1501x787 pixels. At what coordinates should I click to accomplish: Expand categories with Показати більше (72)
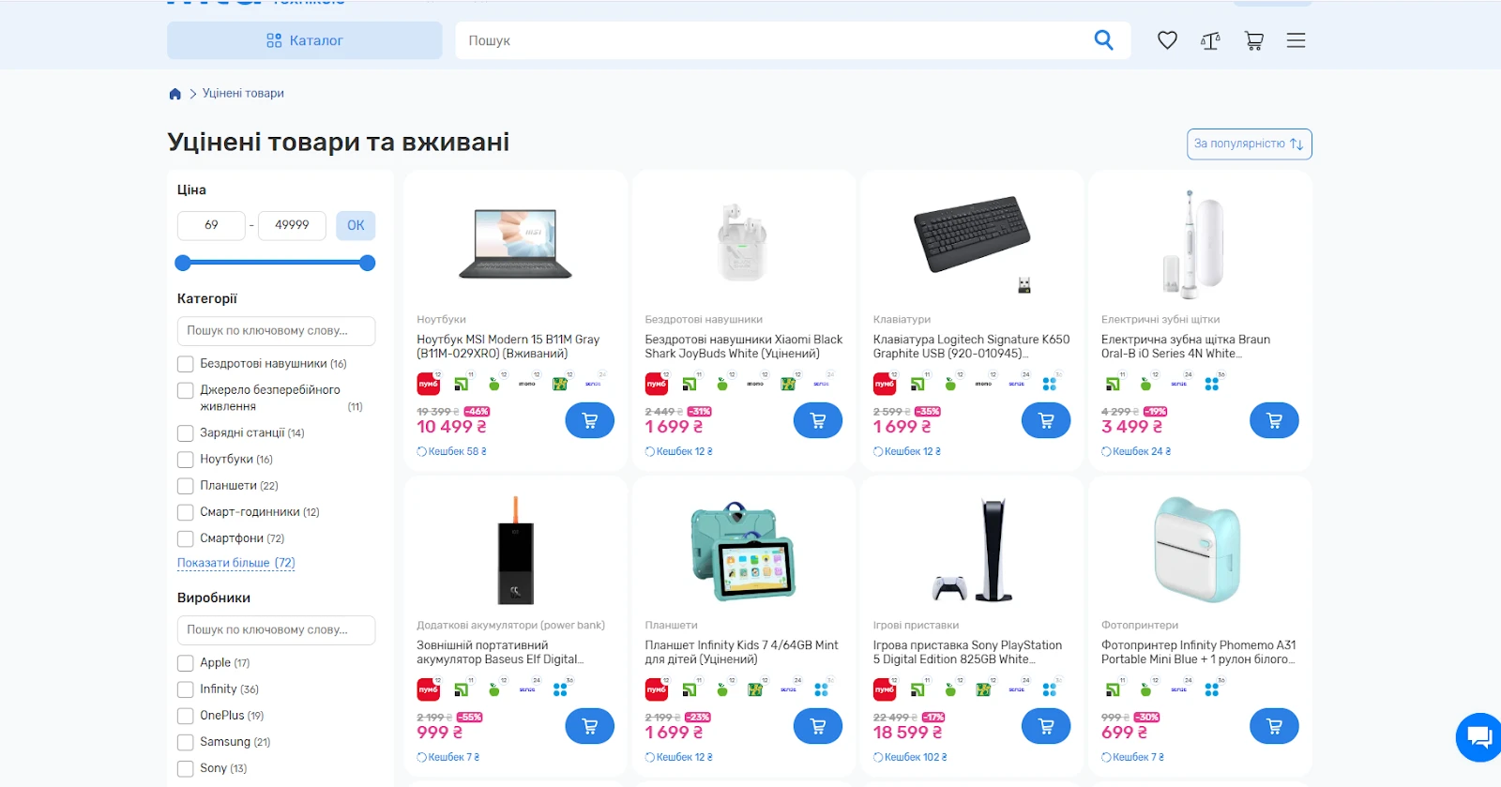click(x=236, y=563)
